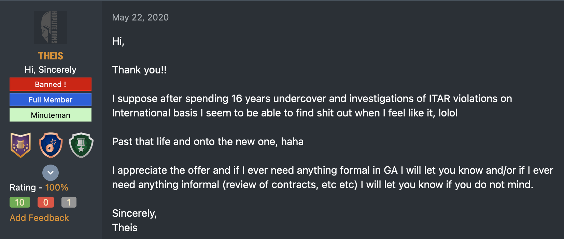View the 0 negative feedback count

pyautogui.click(x=46, y=202)
